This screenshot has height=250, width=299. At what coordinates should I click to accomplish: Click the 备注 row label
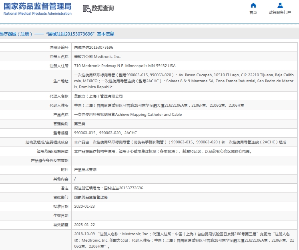64,188
